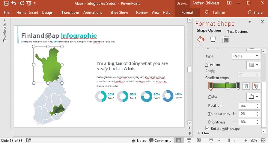Open the gradient Direction dropdown
Image resolution: width=268 pixels, height=143 pixels.
click(252, 65)
